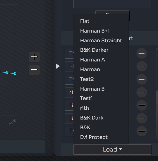The image size is (158, 161).
Task: Open the Load dropdown
Action: 112,149
